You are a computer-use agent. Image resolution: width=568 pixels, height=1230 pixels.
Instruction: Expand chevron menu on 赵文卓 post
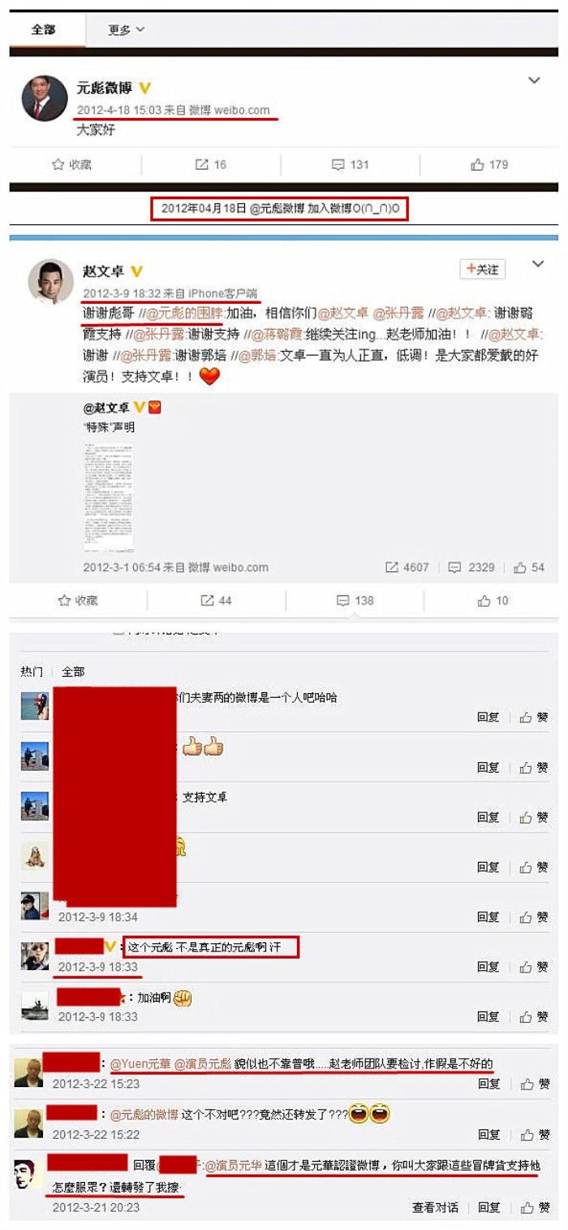[x=536, y=265]
